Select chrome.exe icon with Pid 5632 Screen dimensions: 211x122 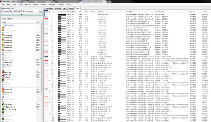(x=3, y=50)
